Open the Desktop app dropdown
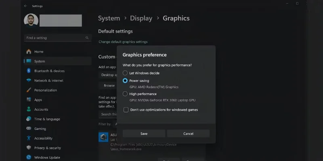The height and width of the screenshot is (161, 323). point(108,75)
